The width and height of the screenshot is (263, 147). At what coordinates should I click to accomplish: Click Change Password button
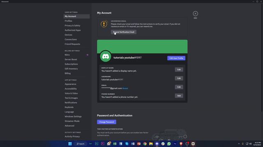coord(106,122)
